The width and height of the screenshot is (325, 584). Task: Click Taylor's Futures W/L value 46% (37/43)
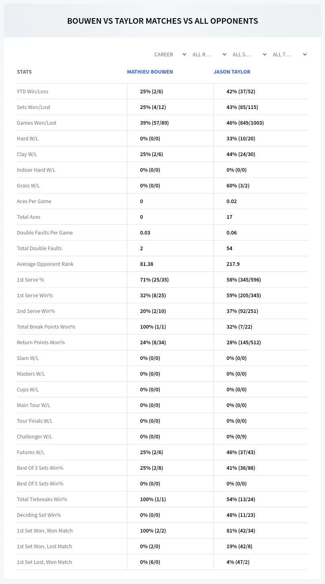(x=241, y=452)
